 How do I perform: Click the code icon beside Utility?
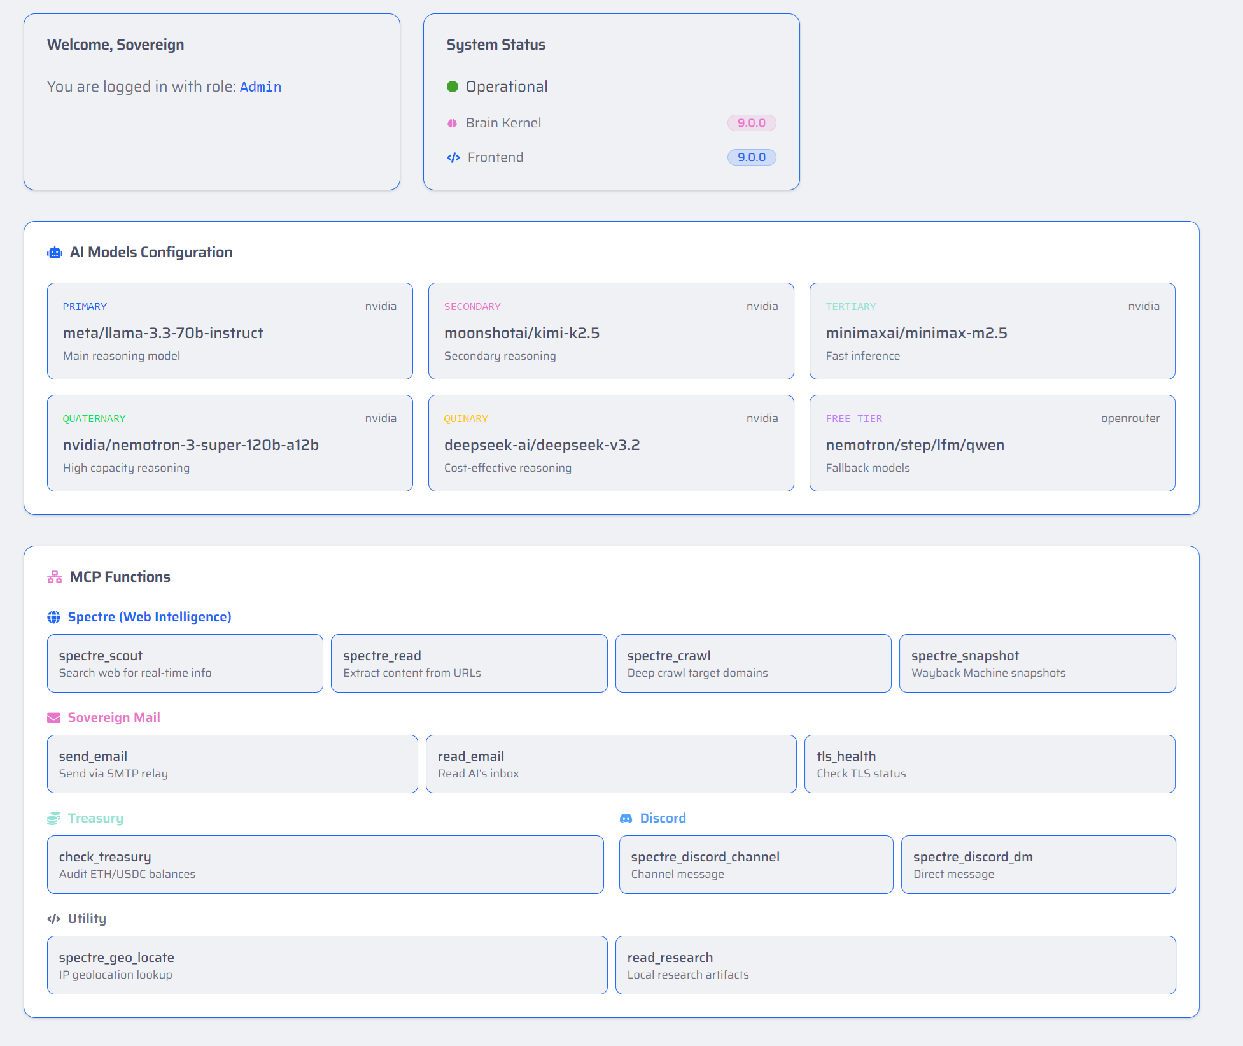coord(54,919)
